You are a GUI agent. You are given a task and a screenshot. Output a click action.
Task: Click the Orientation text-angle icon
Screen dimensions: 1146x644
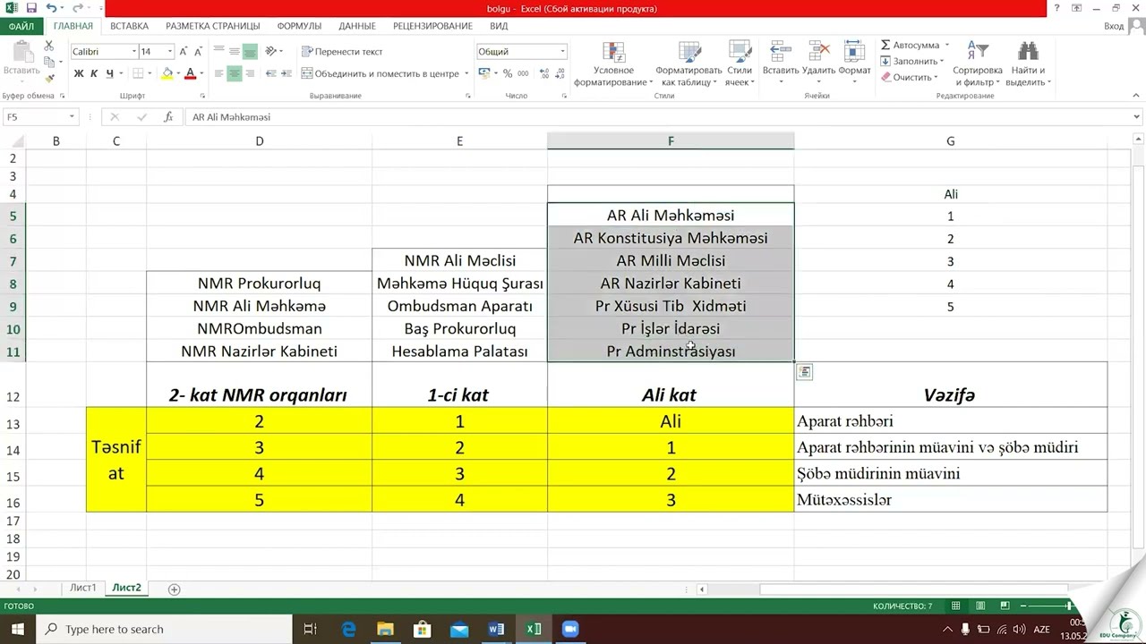272,52
